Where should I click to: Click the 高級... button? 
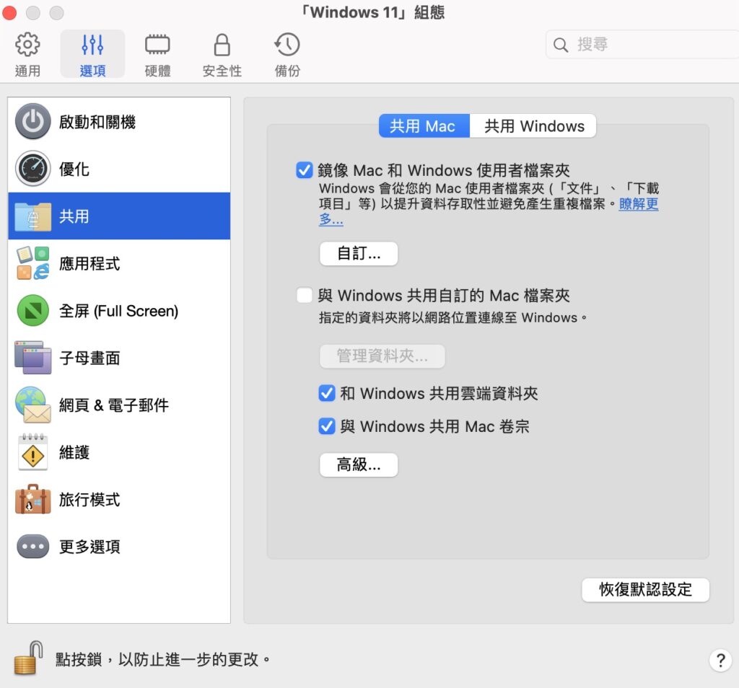[x=359, y=464]
